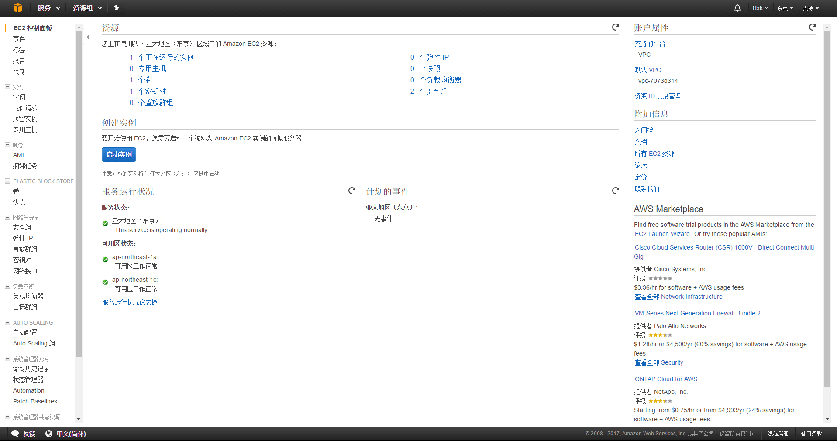Click the globe language icon
837x441 pixels.
click(x=49, y=434)
